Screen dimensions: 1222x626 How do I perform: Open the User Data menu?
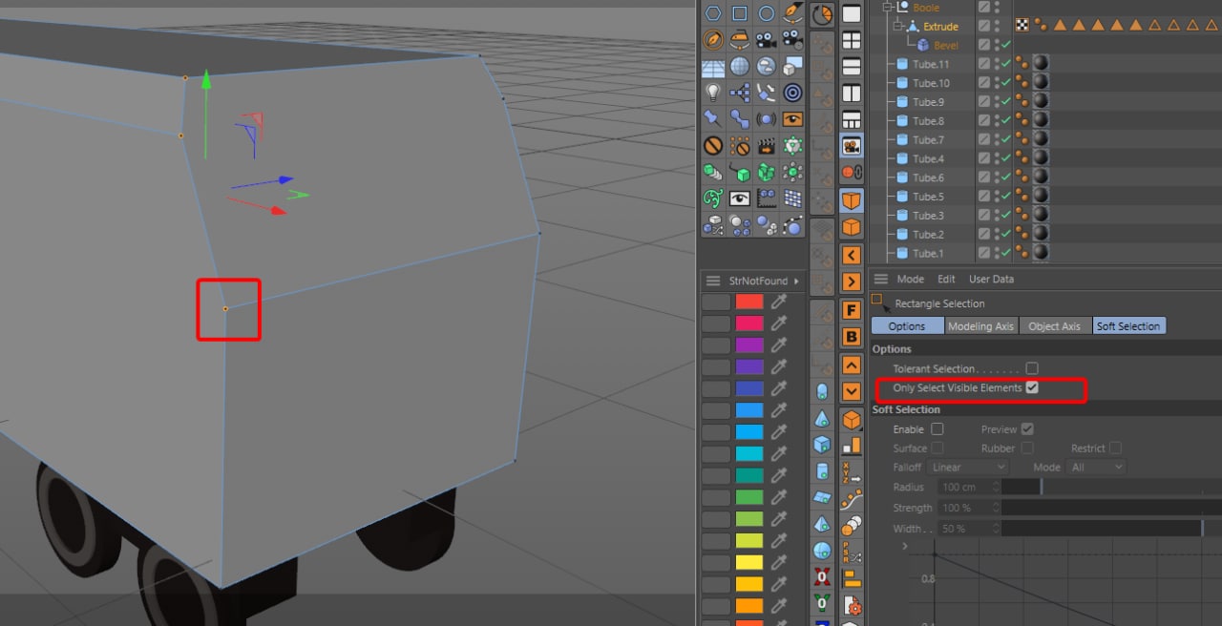click(991, 280)
